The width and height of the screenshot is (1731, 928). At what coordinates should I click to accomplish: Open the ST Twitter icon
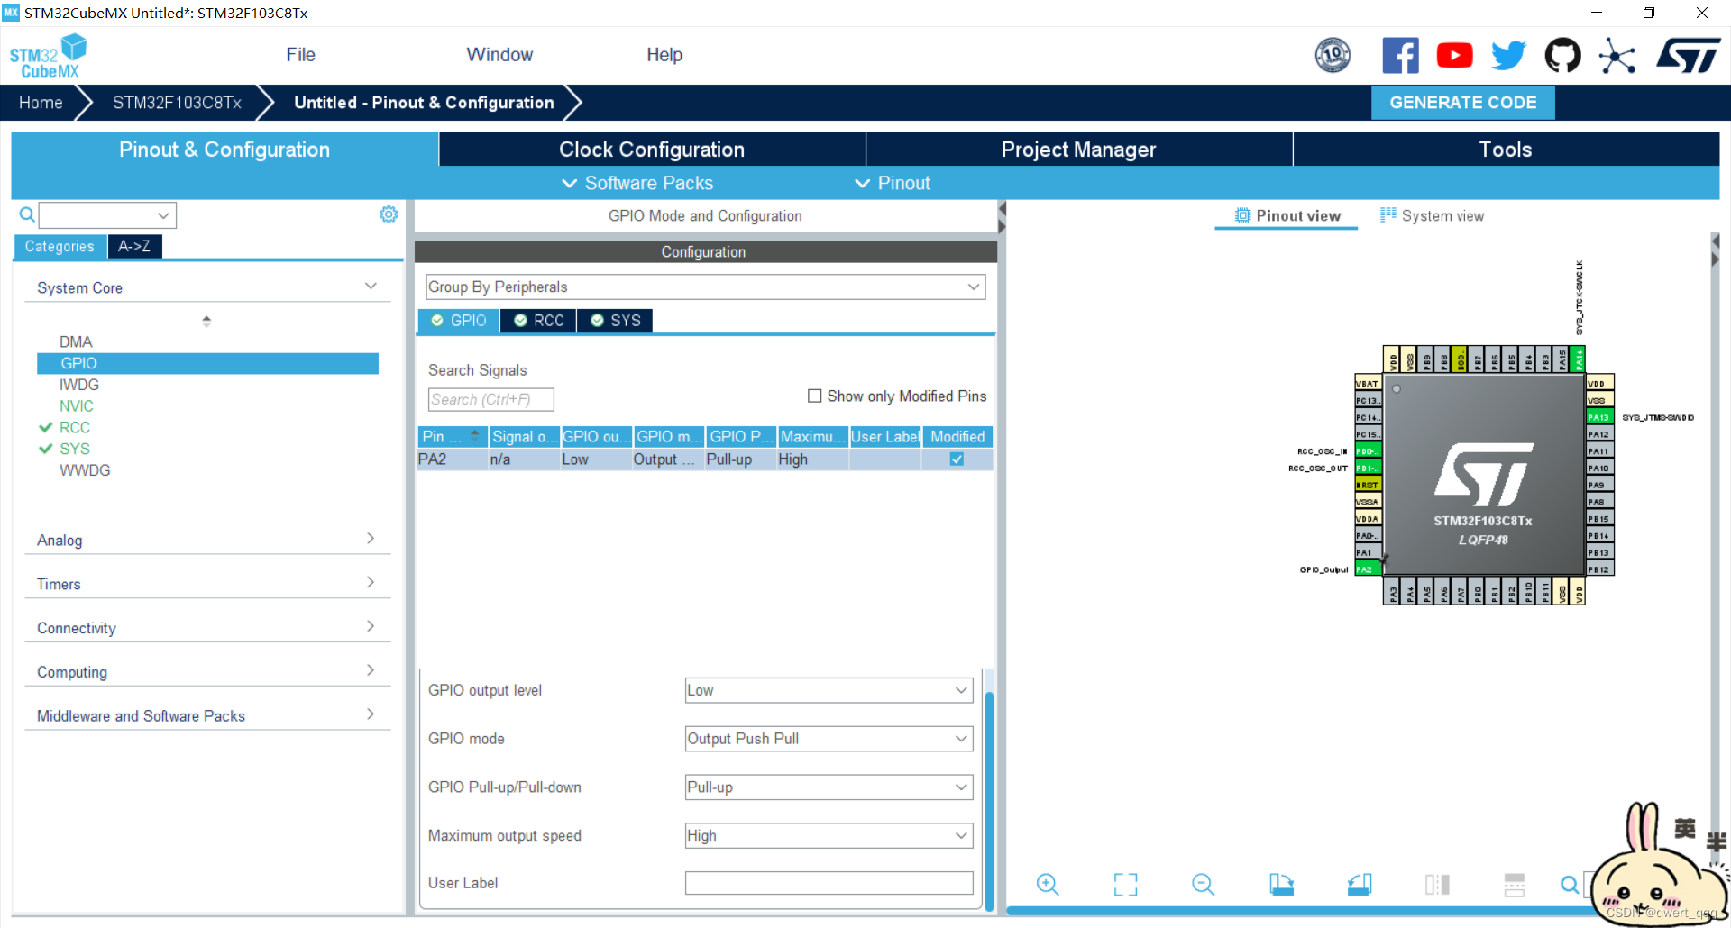1508,56
